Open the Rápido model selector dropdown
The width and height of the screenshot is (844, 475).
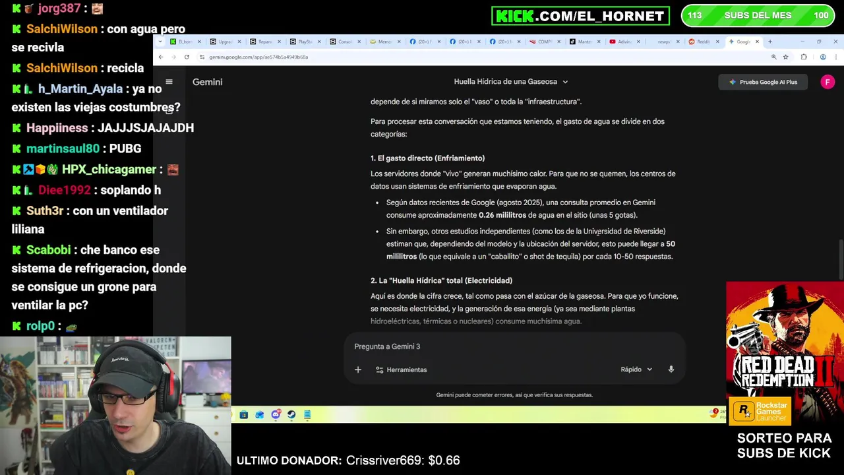coord(636,369)
